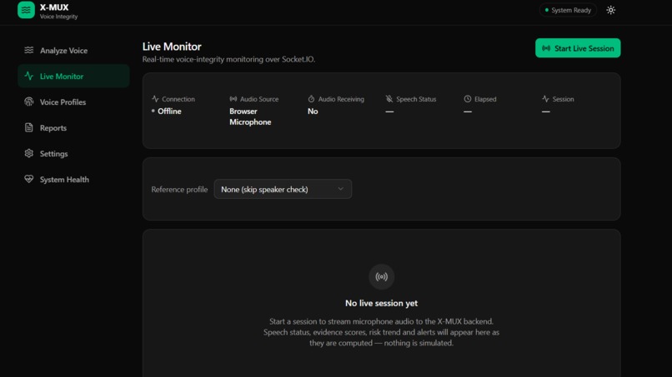The width and height of the screenshot is (672, 377).
Task: Click the Voice Profiles fingerprint icon
Action: pyautogui.click(x=28, y=102)
